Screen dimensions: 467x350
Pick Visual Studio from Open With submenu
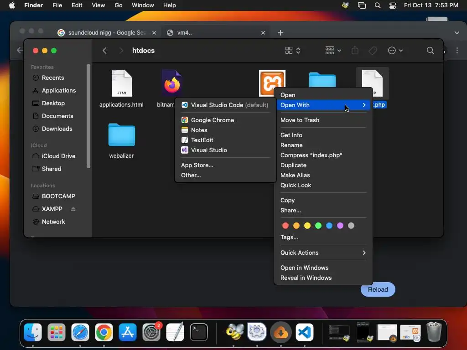[x=225, y=150]
